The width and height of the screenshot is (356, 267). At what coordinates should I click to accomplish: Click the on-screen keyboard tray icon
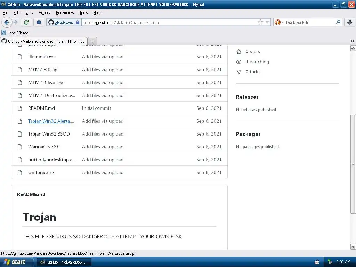[x=317, y=262]
